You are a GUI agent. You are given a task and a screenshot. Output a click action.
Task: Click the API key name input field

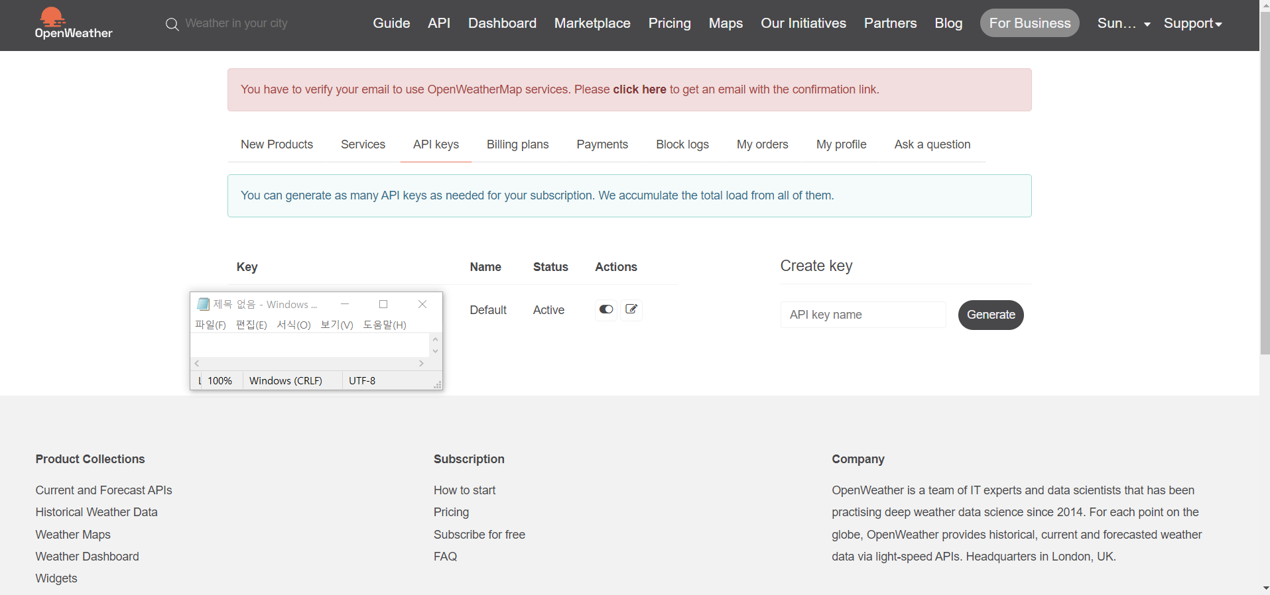tap(863, 315)
